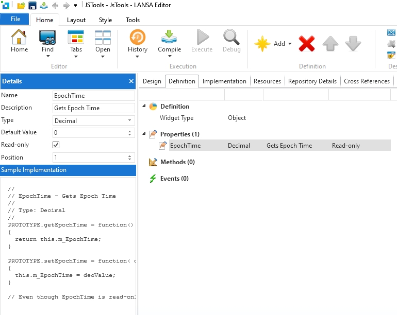This screenshot has height=315, width=397.
Task: Click the Description field Gets Epoch Time
Action: 94,108
